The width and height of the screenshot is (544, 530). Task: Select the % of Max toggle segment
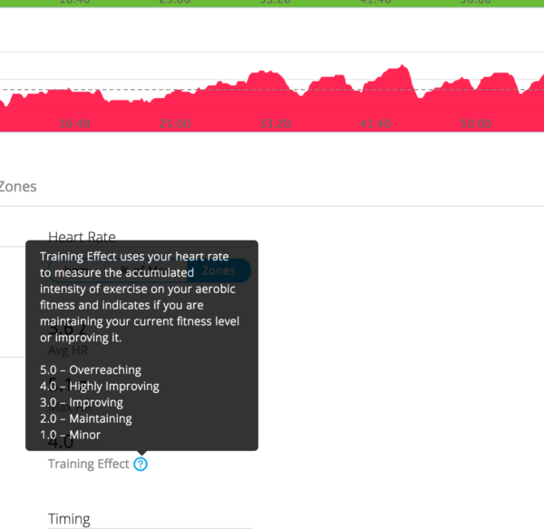click(146, 270)
